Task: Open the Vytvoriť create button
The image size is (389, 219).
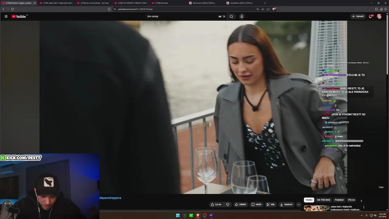Action: tap(358, 16)
